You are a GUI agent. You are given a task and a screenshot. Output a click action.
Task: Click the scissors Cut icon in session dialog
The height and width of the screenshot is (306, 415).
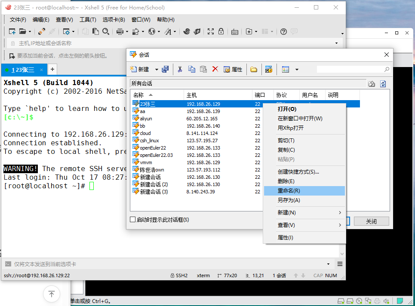[180, 69]
